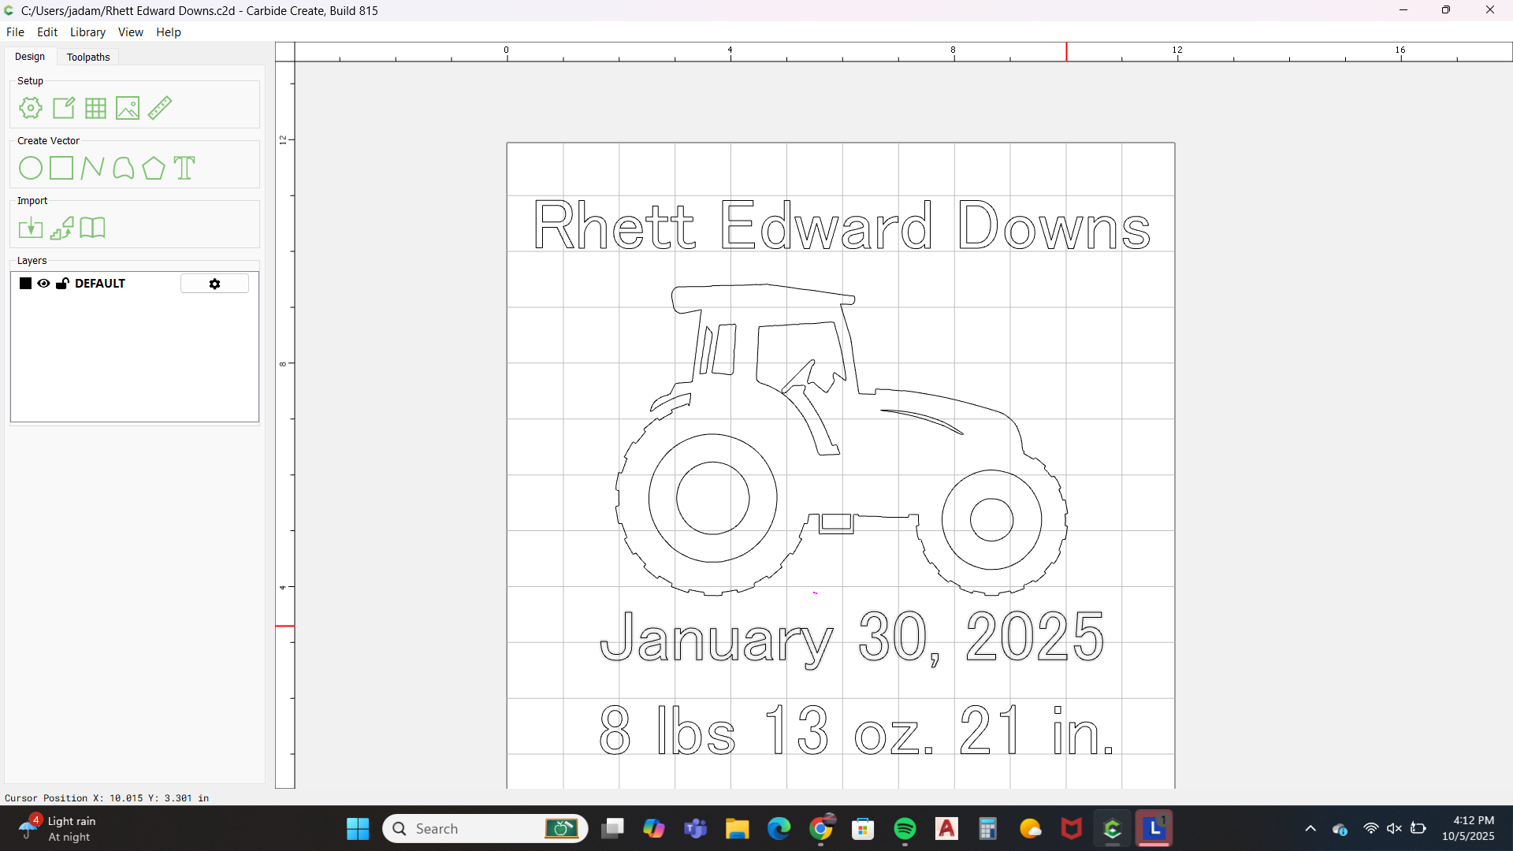Click the Measure ruler tool
Image resolution: width=1513 pixels, height=851 pixels.
coord(160,108)
